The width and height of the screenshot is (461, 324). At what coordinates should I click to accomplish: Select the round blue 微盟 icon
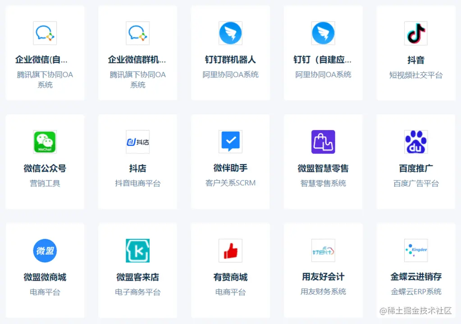coord(45,251)
